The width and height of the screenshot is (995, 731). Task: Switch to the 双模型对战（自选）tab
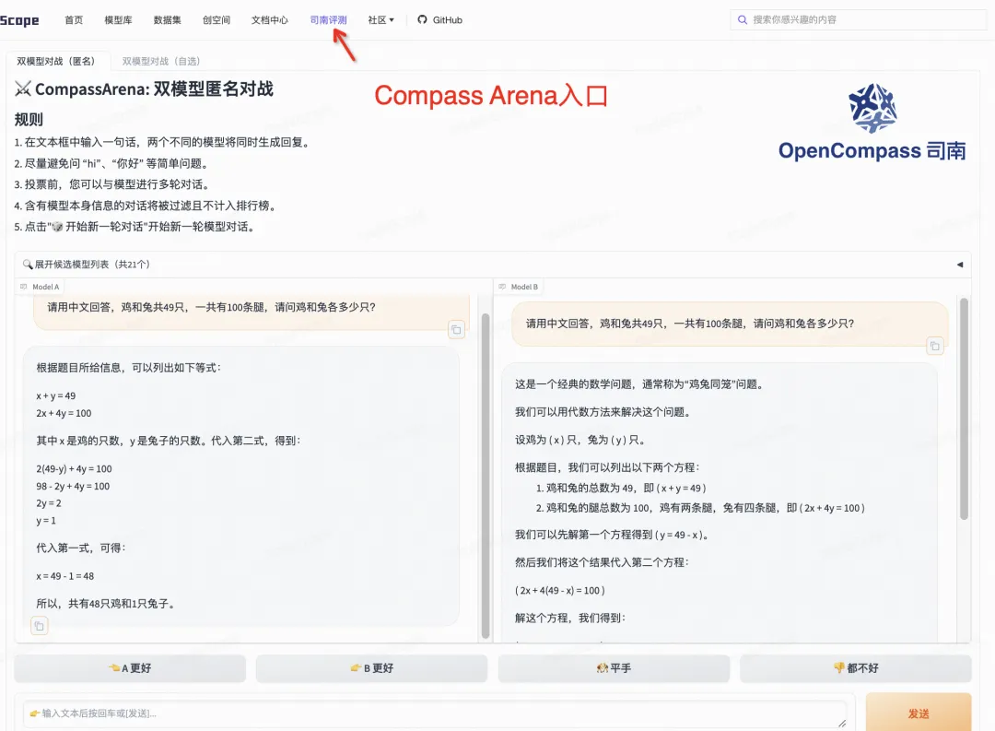(x=161, y=62)
